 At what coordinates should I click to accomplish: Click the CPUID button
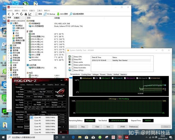[122, 127]
